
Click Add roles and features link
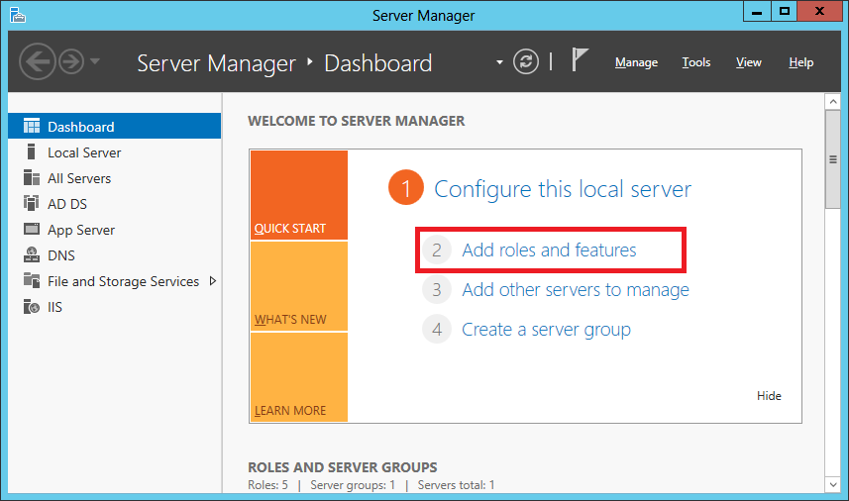549,250
